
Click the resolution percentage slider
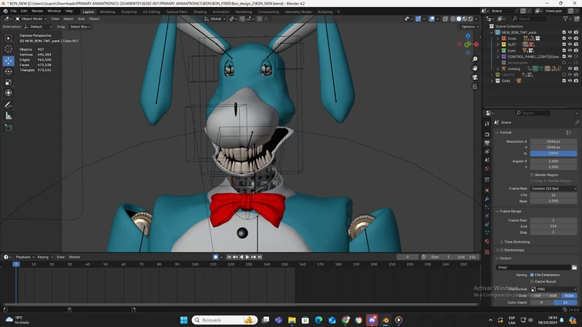point(553,153)
